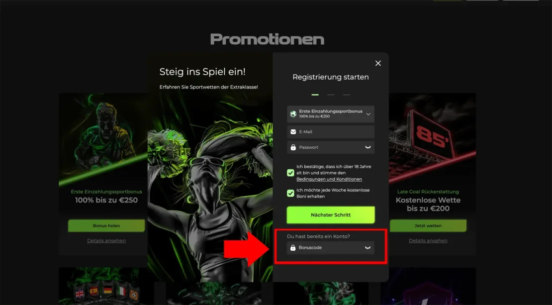Uncheck the over 18 years confirmation checkbox
This screenshot has width=552, height=305.
coord(290,173)
